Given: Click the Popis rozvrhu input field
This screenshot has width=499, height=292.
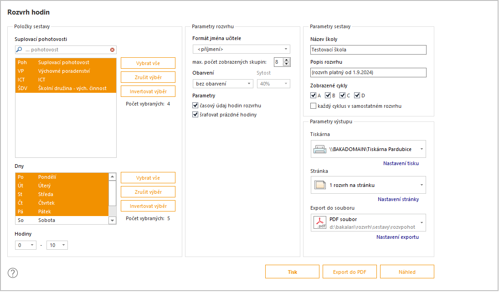Looking at the screenshot, I should click(368, 72).
